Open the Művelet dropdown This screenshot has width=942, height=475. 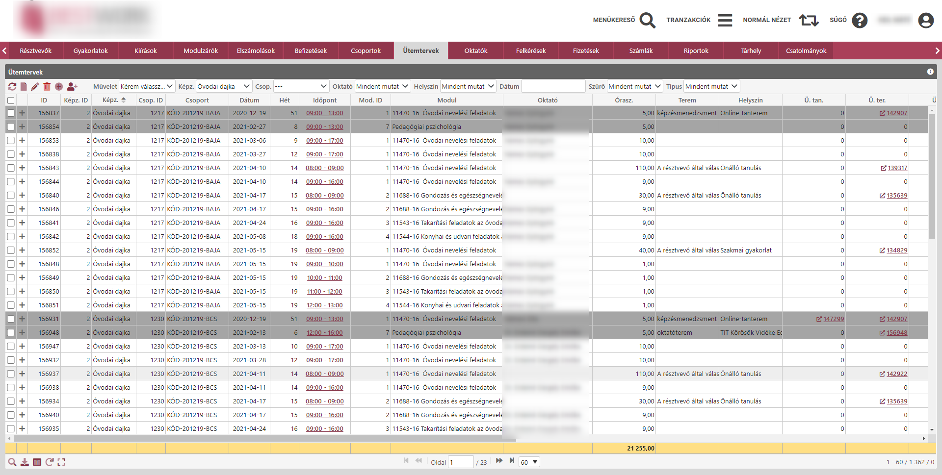(147, 86)
